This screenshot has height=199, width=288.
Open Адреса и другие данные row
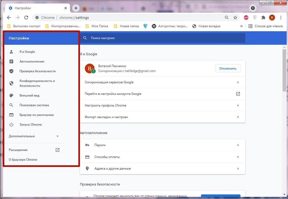click(x=163, y=169)
